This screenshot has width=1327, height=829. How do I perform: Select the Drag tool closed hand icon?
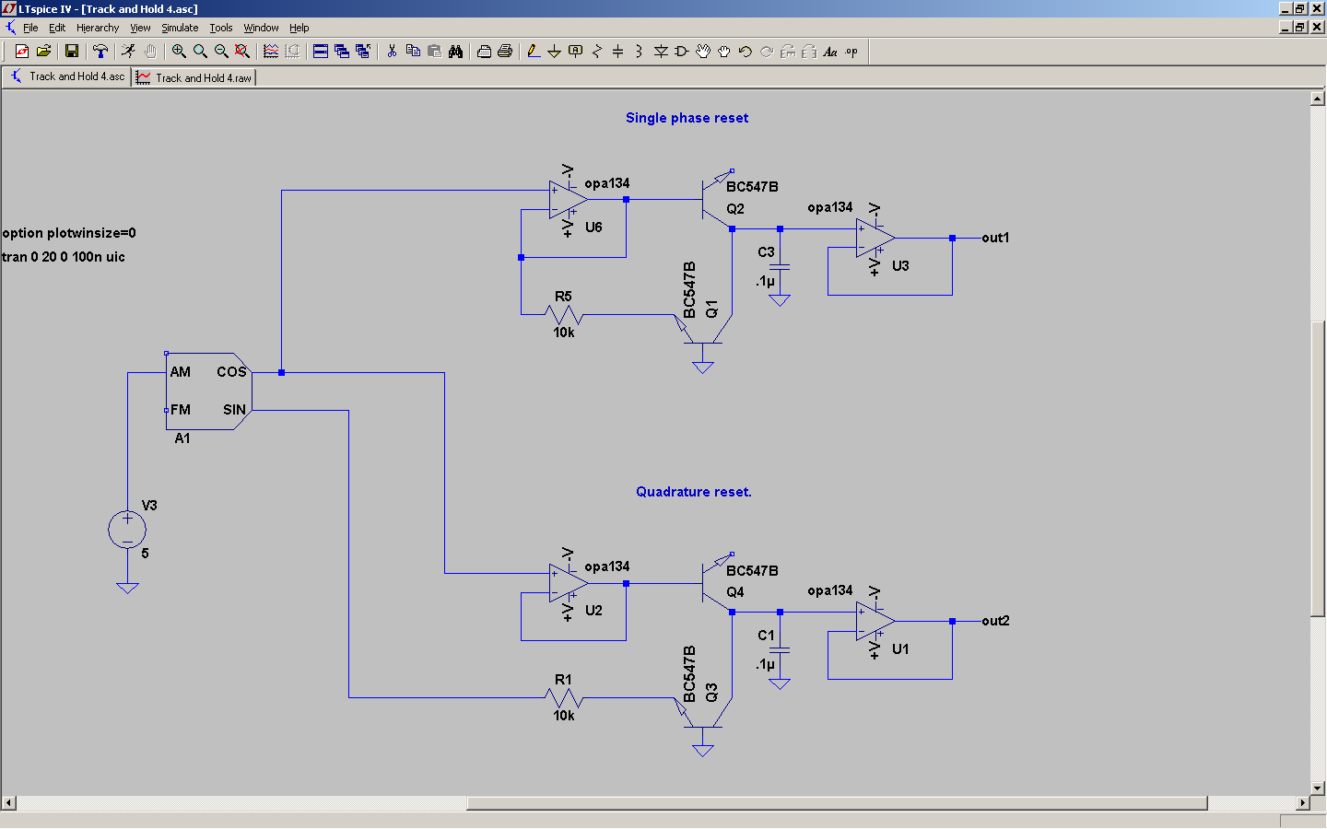pyautogui.click(x=724, y=52)
